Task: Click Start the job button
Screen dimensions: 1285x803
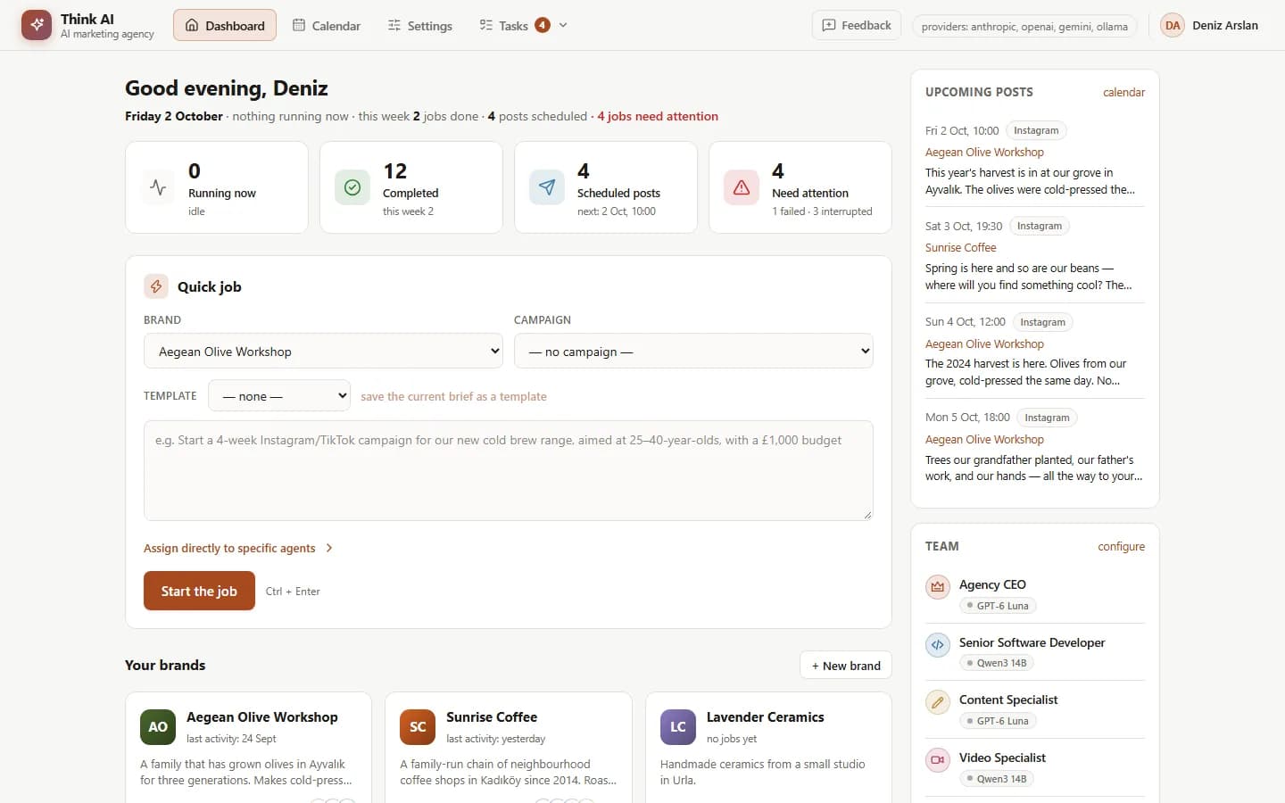Action: [x=199, y=591]
